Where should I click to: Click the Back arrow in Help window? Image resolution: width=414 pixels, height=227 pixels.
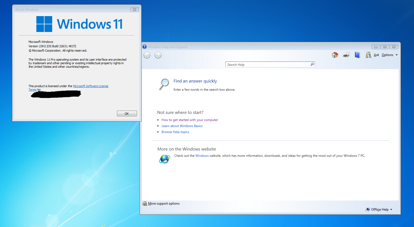pos(147,55)
